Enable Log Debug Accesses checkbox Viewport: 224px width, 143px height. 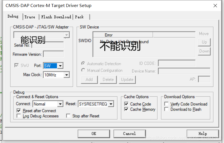pos(19,116)
